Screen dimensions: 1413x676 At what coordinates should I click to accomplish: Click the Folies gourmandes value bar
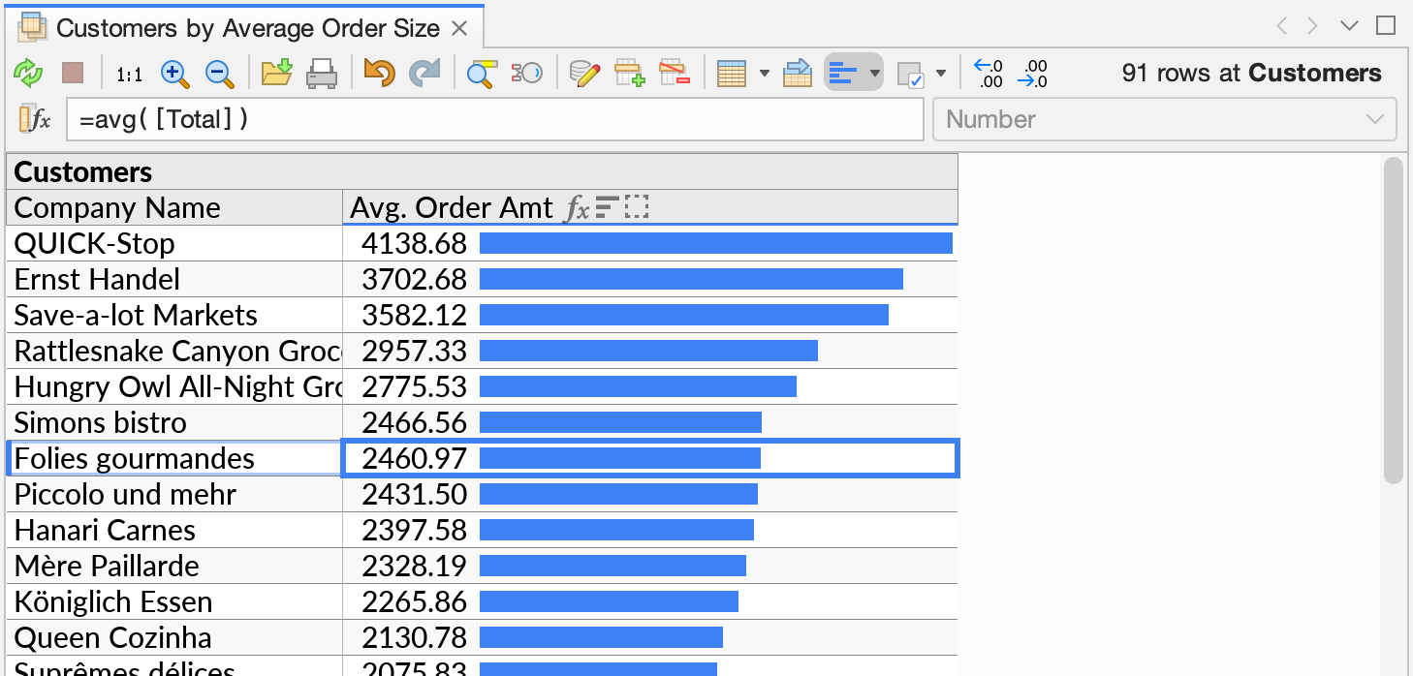(620, 457)
